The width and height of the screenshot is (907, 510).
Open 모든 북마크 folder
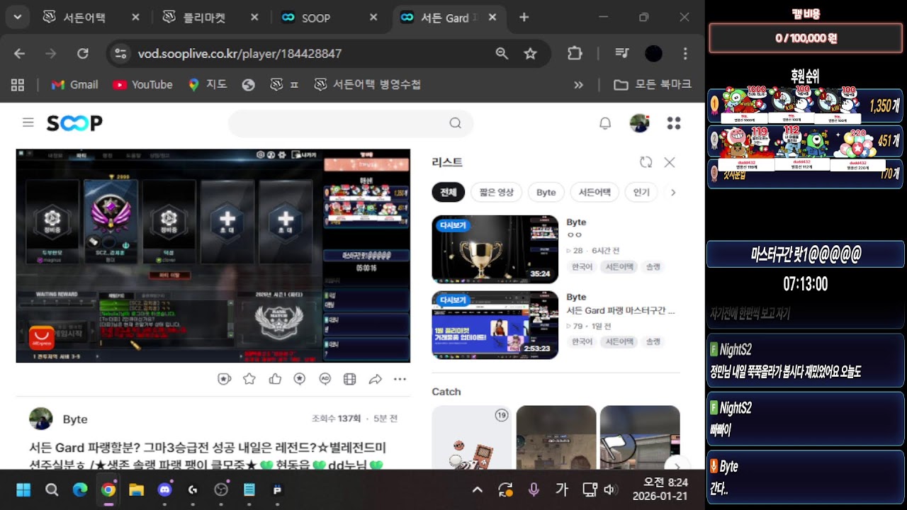[653, 84]
